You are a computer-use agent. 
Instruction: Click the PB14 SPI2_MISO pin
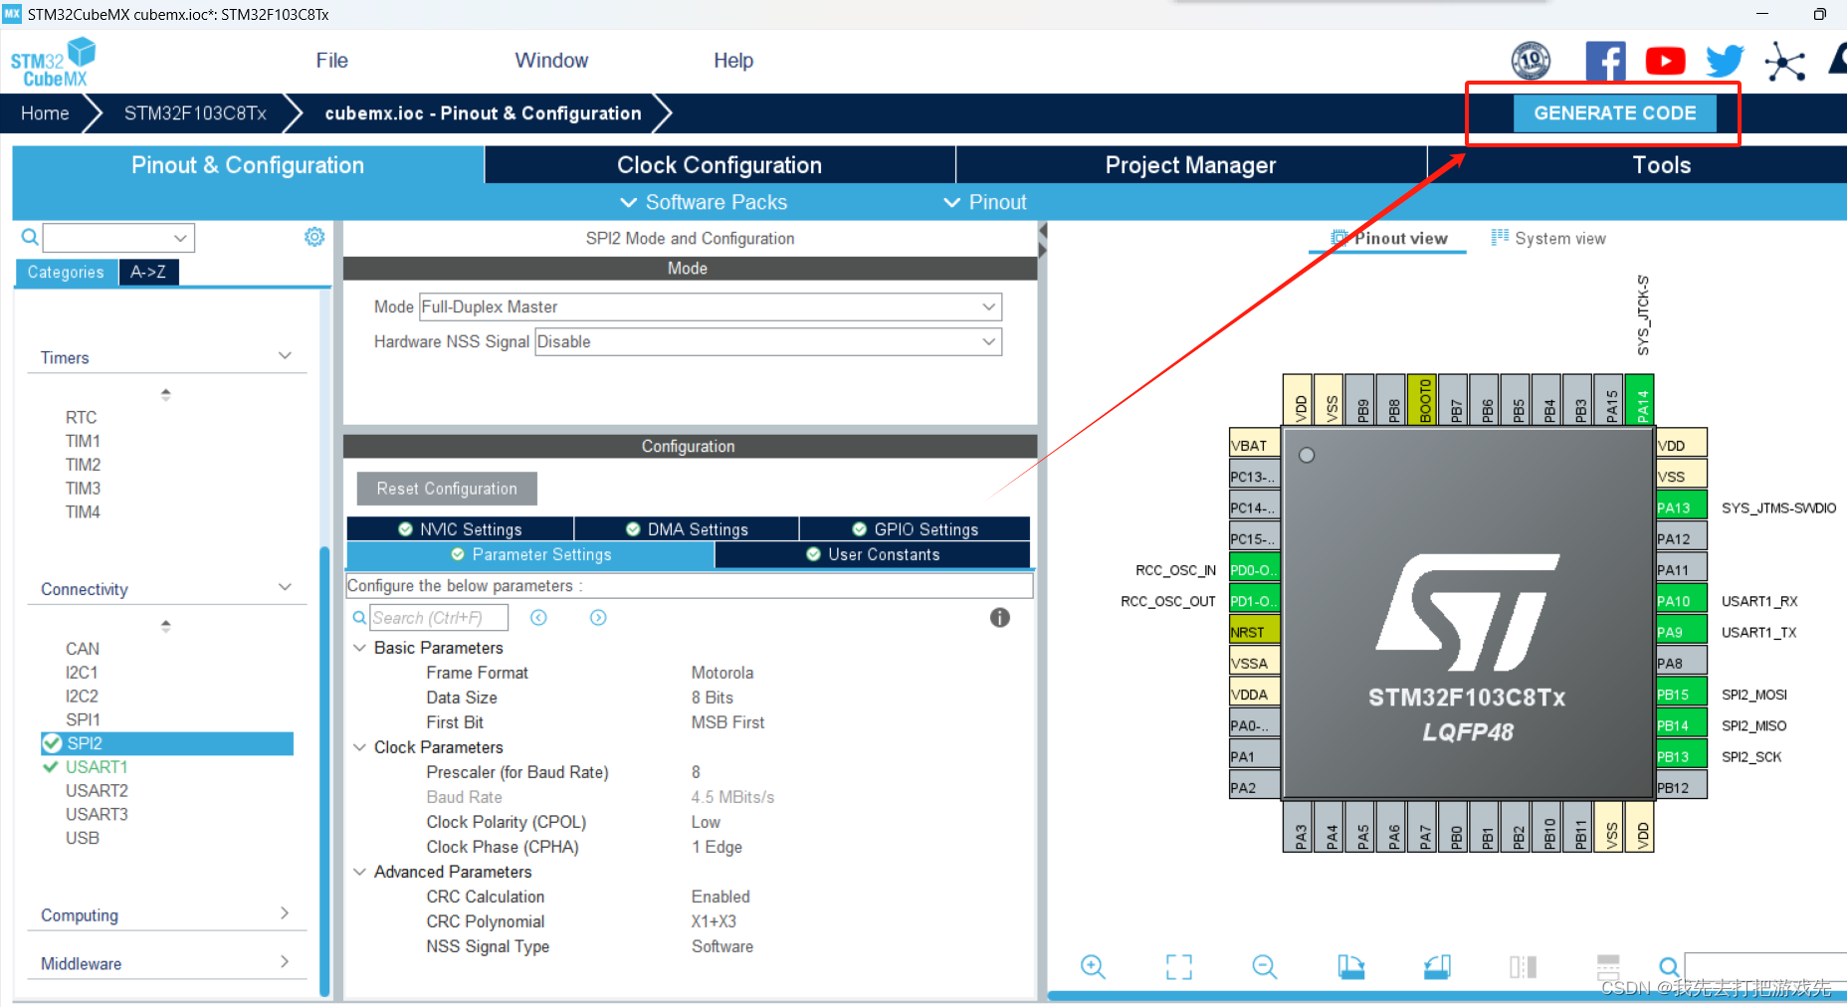pyautogui.click(x=1681, y=725)
